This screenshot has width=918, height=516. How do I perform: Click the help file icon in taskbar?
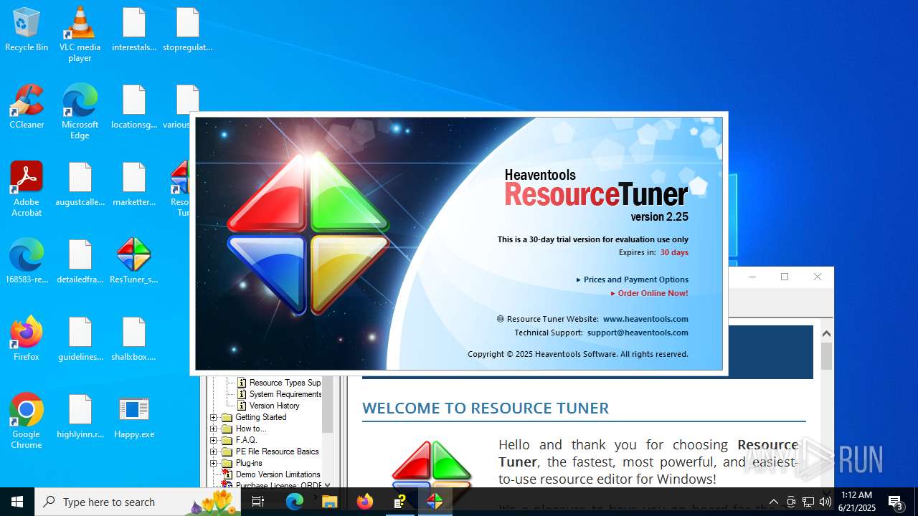[400, 502]
